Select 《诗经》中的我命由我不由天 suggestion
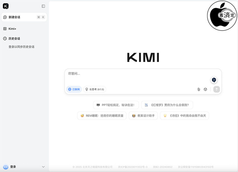 pyautogui.click(x=184, y=116)
